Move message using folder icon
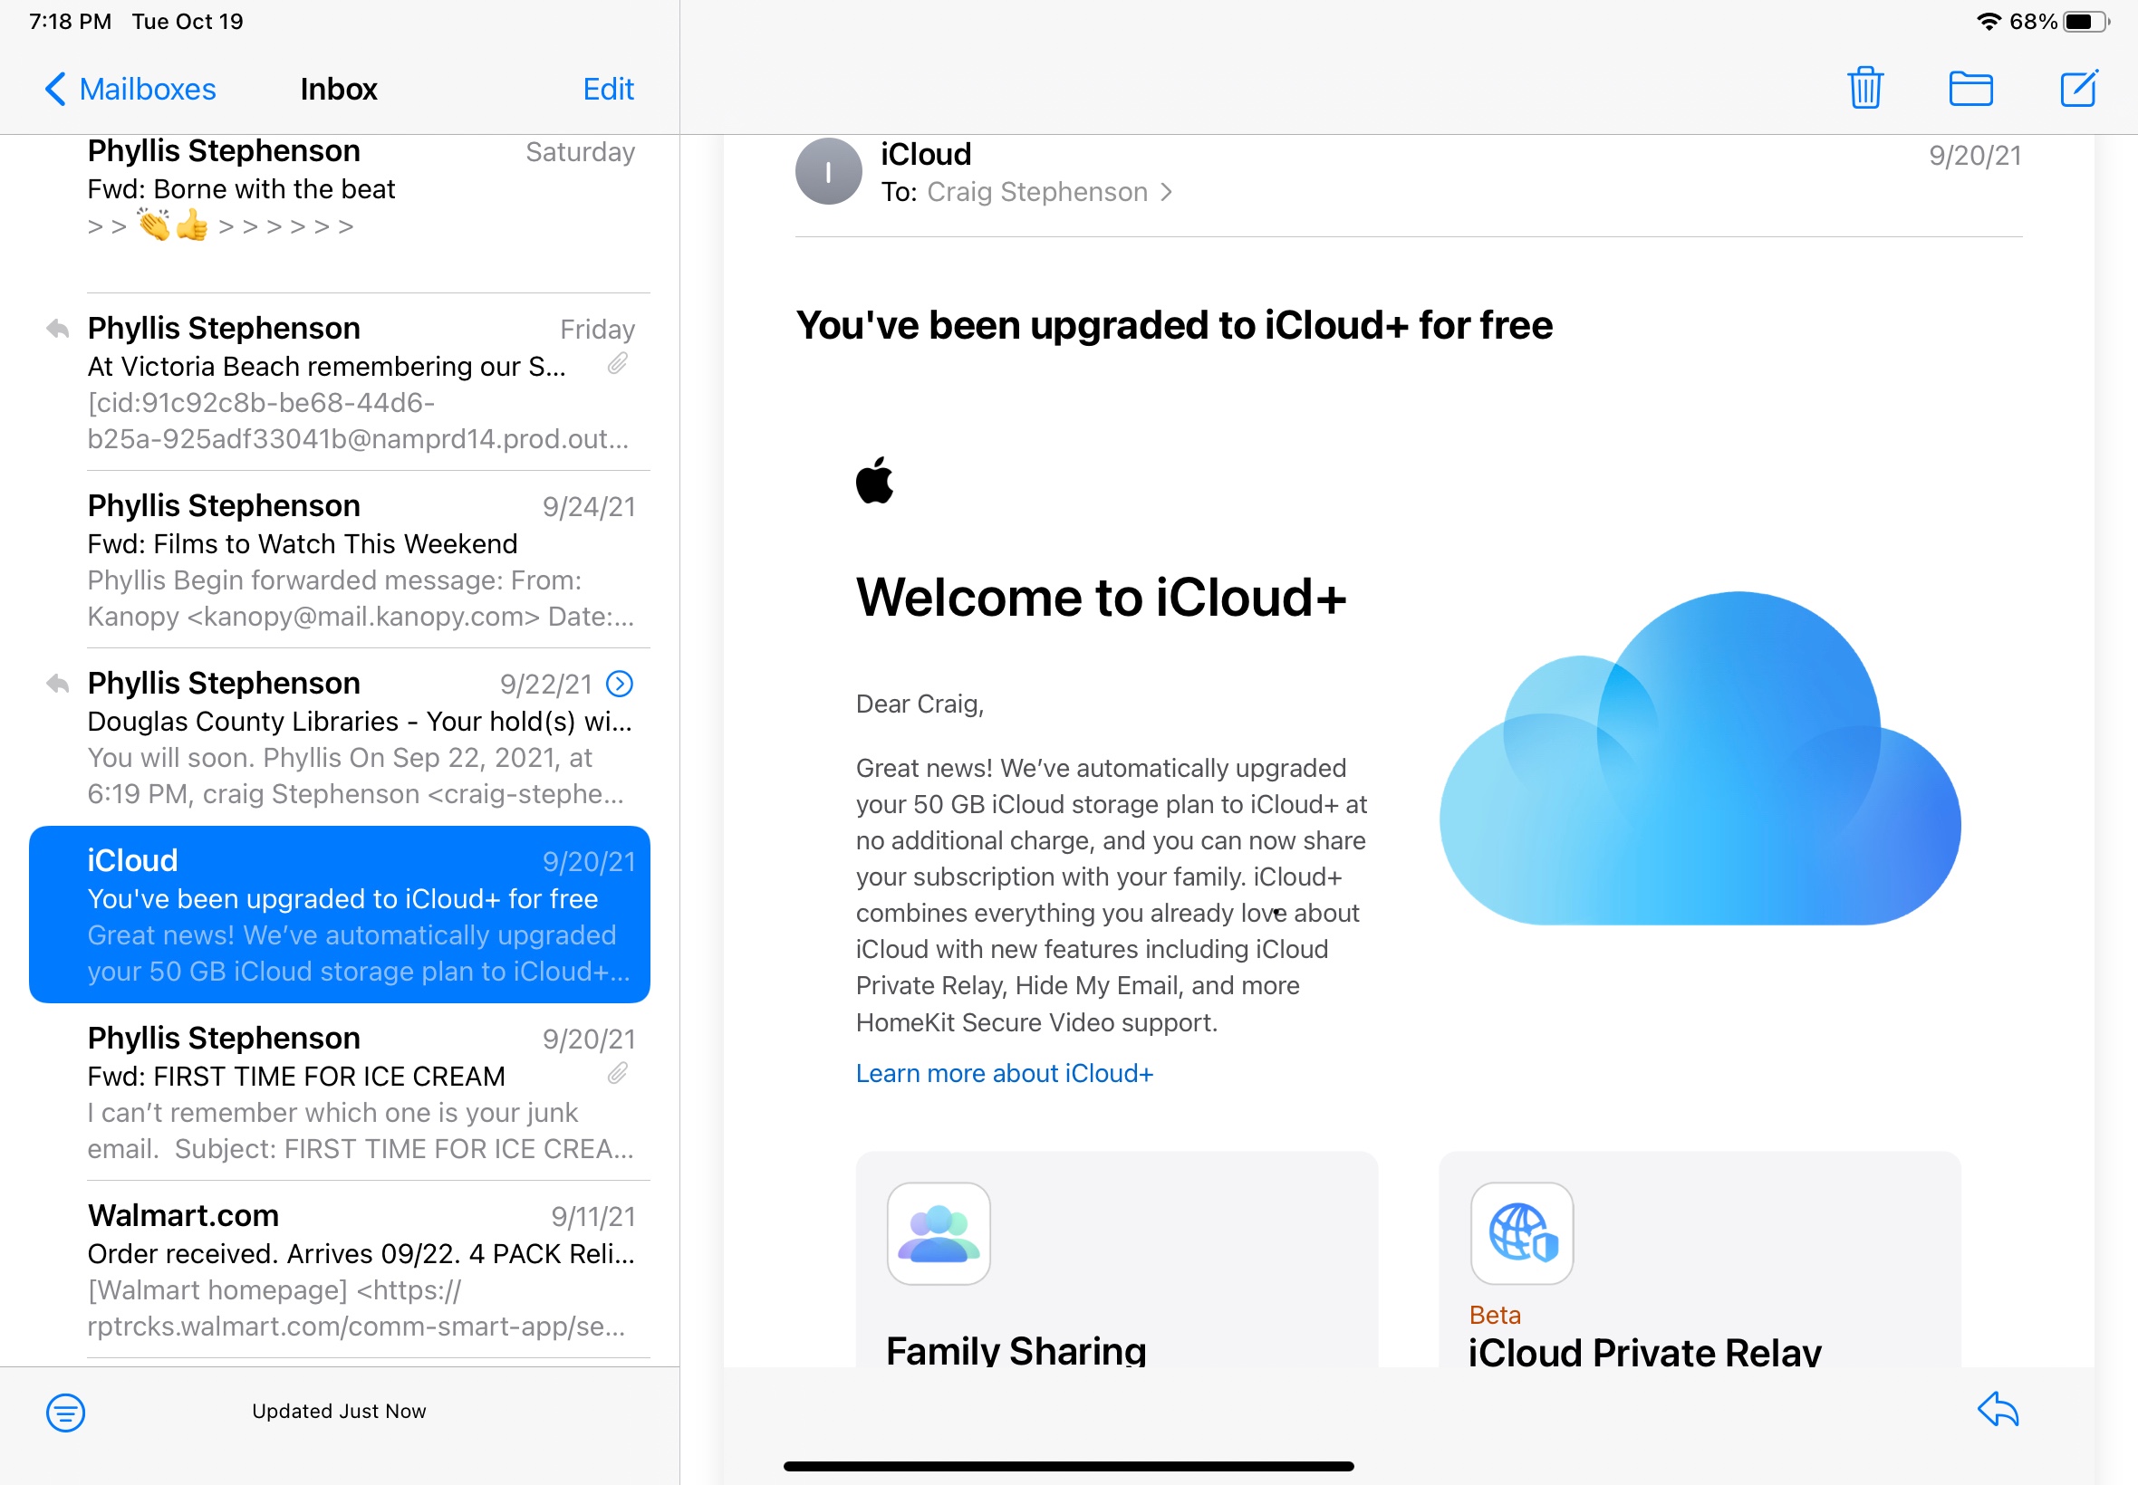Viewport: 2138px width, 1485px height. pyautogui.click(x=1970, y=89)
